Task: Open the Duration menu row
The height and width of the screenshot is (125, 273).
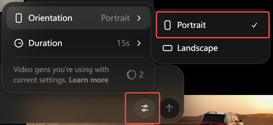Action: pyautogui.click(x=78, y=43)
